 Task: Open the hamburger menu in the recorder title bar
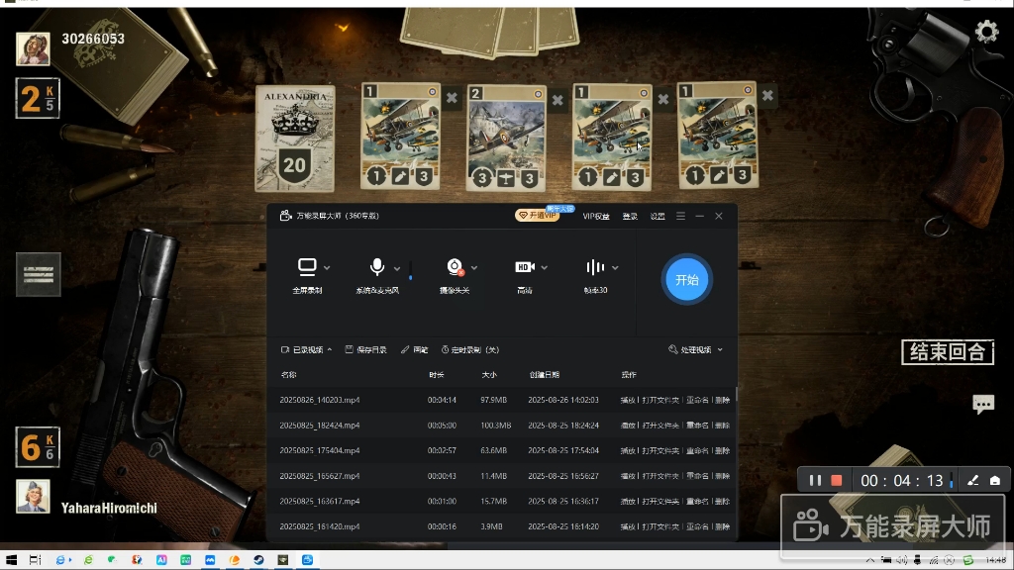click(680, 216)
